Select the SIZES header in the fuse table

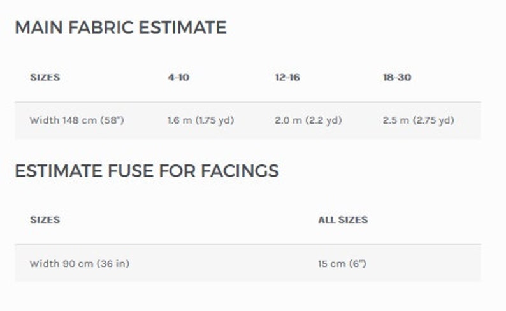point(45,220)
